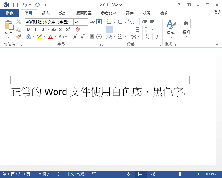This screenshot has height=178, width=222.
Task: Shrink font size with the smaller A icon
Action: [82, 37]
